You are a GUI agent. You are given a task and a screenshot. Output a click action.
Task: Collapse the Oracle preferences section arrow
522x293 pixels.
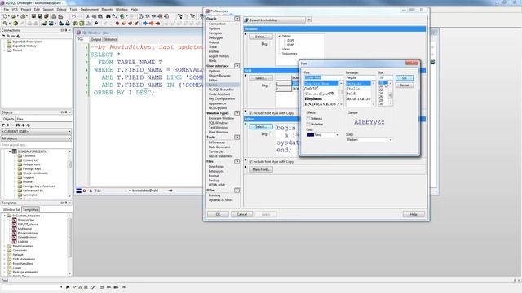coord(237,19)
